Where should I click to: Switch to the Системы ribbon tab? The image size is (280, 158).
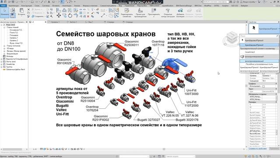click(46, 6)
